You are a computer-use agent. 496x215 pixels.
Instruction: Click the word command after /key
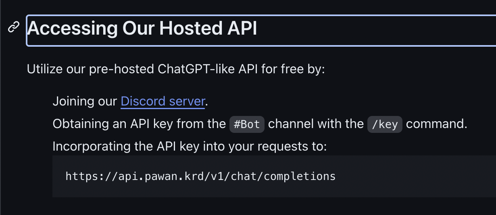click(436, 124)
